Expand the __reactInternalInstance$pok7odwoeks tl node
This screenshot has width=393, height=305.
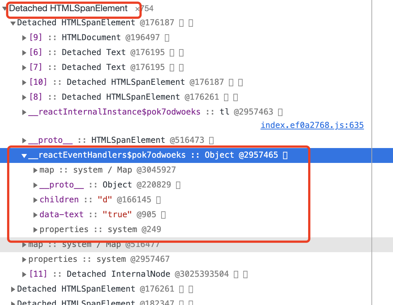point(24,112)
